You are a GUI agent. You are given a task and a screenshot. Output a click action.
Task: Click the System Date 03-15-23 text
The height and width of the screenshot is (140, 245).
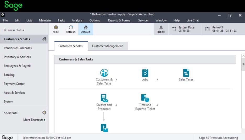click(x=187, y=29)
